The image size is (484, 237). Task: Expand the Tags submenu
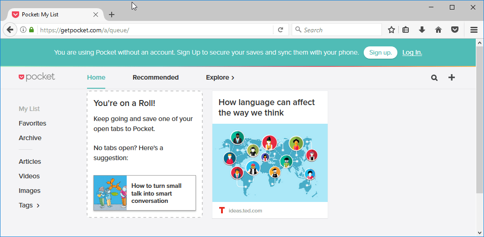[29, 205]
